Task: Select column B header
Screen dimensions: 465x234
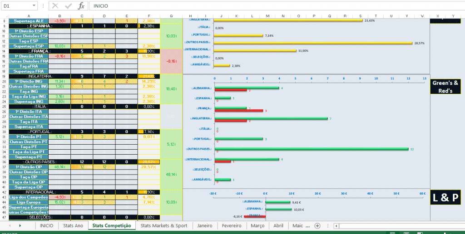Action: (59, 16)
